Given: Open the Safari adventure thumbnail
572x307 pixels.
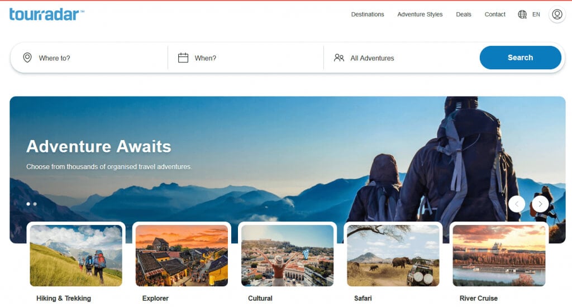Looking at the screenshot, I should coord(393,255).
